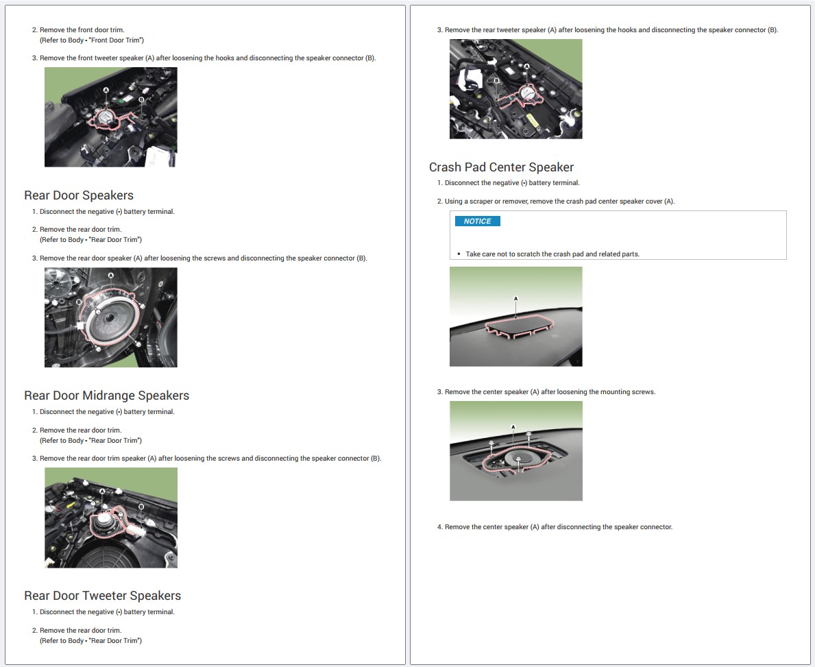The height and width of the screenshot is (667, 815).
Task: Click the rear door speaker photo
Action: click(x=111, y=317)
